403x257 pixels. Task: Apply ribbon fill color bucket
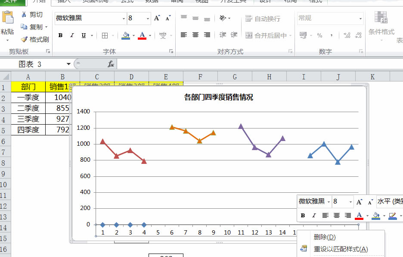point(126,35)
